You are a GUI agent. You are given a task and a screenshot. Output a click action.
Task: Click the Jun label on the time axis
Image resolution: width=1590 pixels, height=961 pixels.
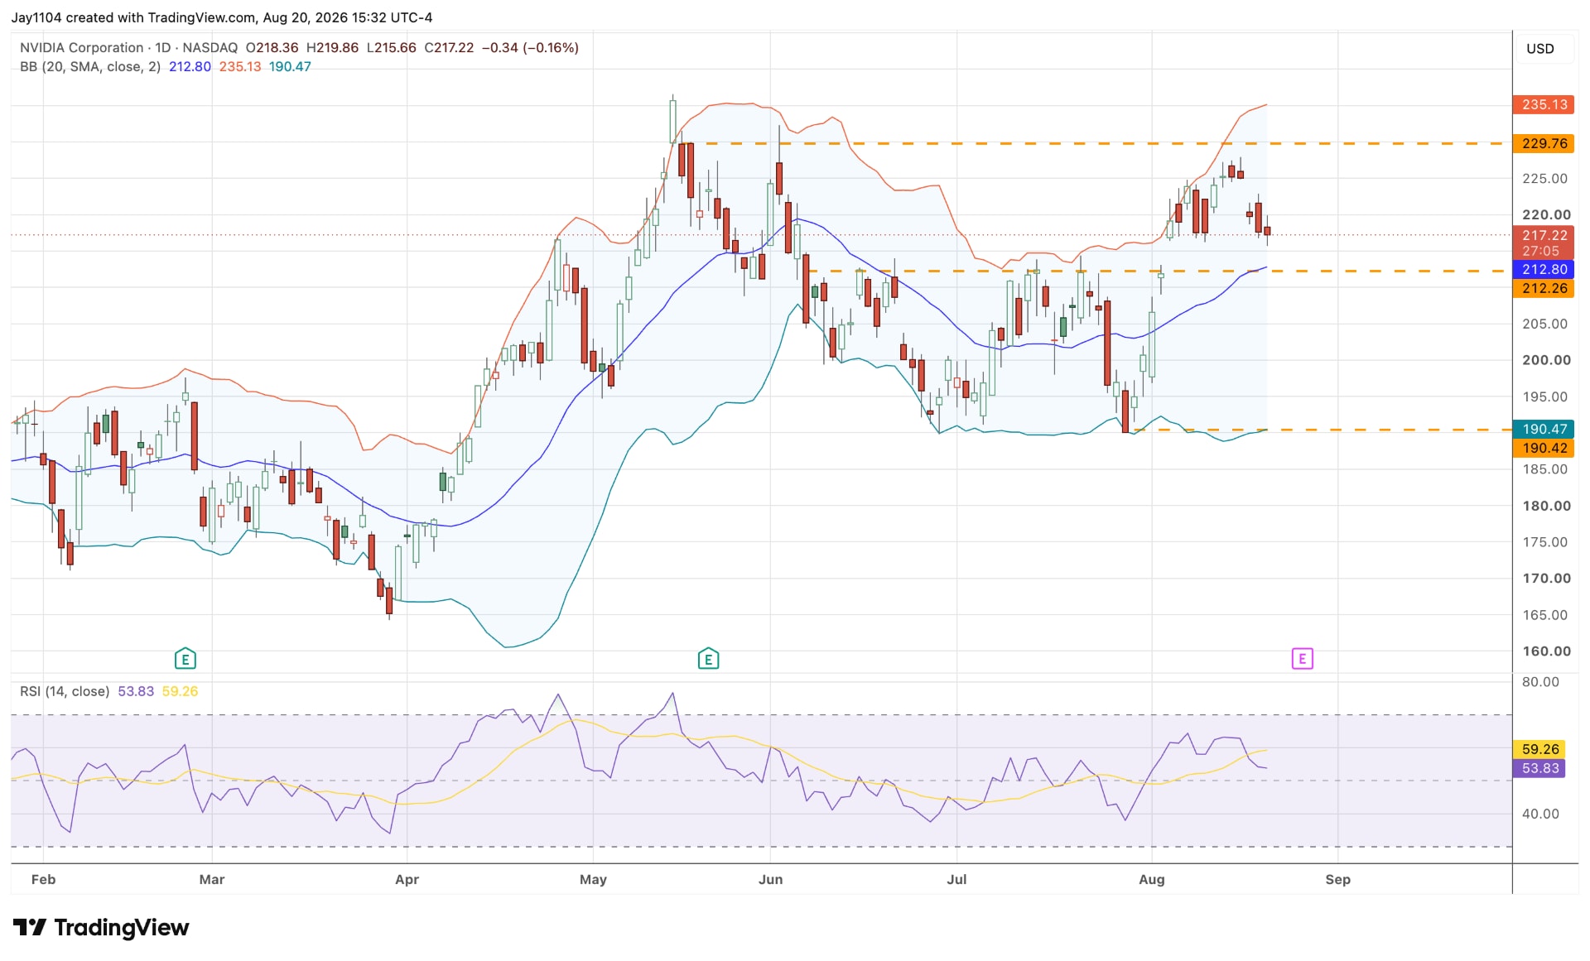[770, 879]
